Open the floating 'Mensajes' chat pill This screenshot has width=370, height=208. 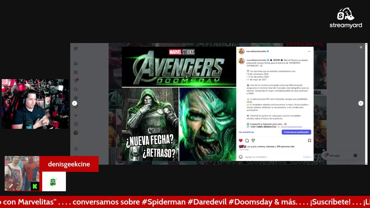tap(341, 155)
